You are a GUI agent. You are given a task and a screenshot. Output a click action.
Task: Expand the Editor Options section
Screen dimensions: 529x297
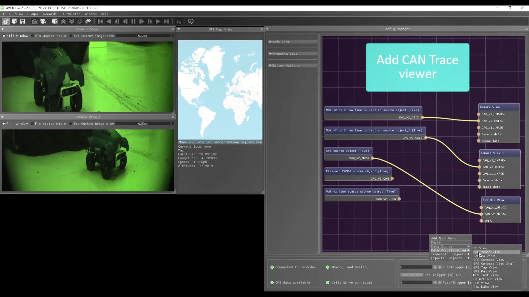pyautogui.click(x=293, y=65)
